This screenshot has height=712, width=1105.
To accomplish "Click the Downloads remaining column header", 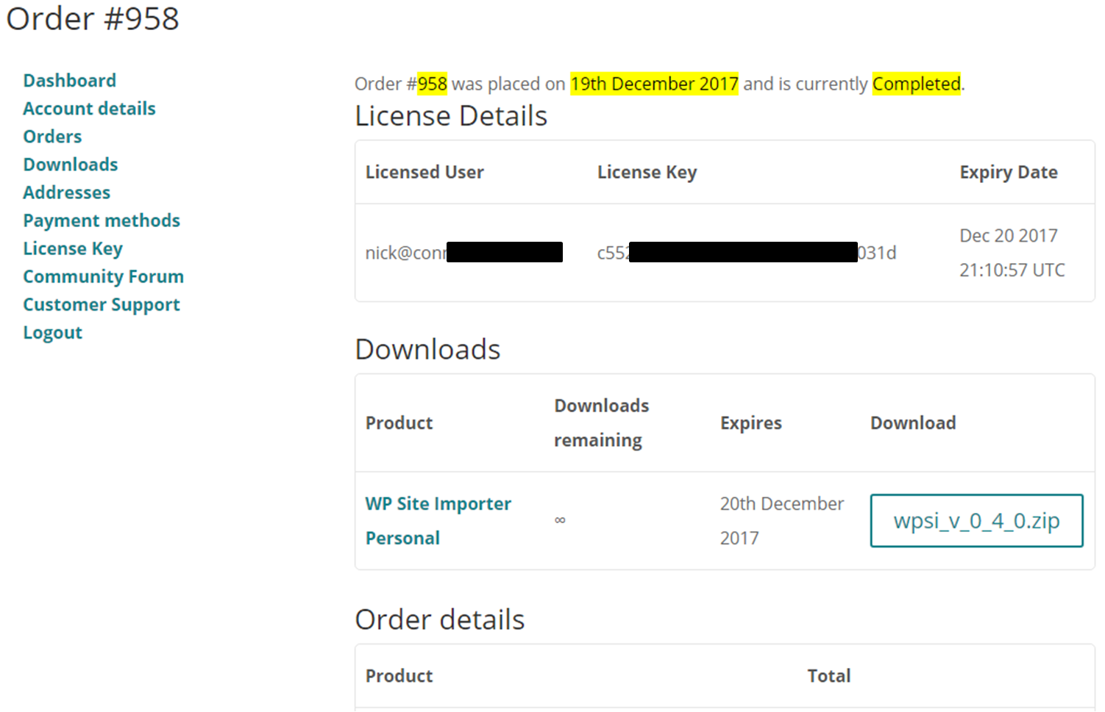I will (601, 423).
